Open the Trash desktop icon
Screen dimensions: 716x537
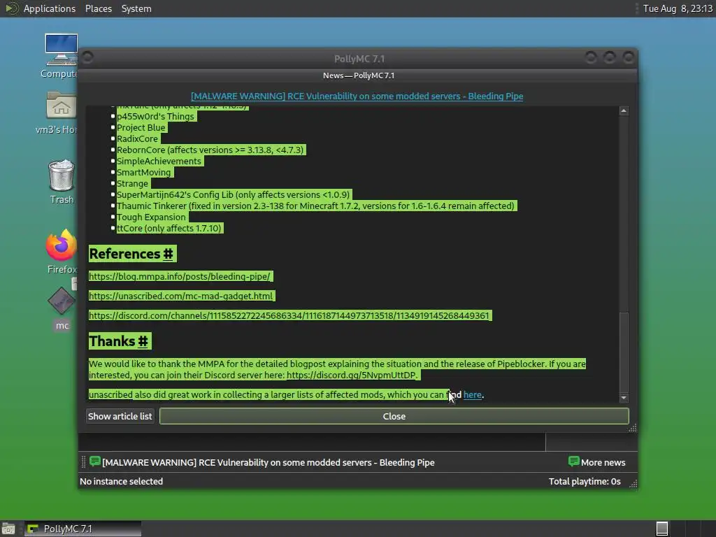click(62, 175)
